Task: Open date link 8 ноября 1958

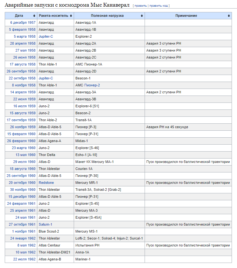Action: 24,85
